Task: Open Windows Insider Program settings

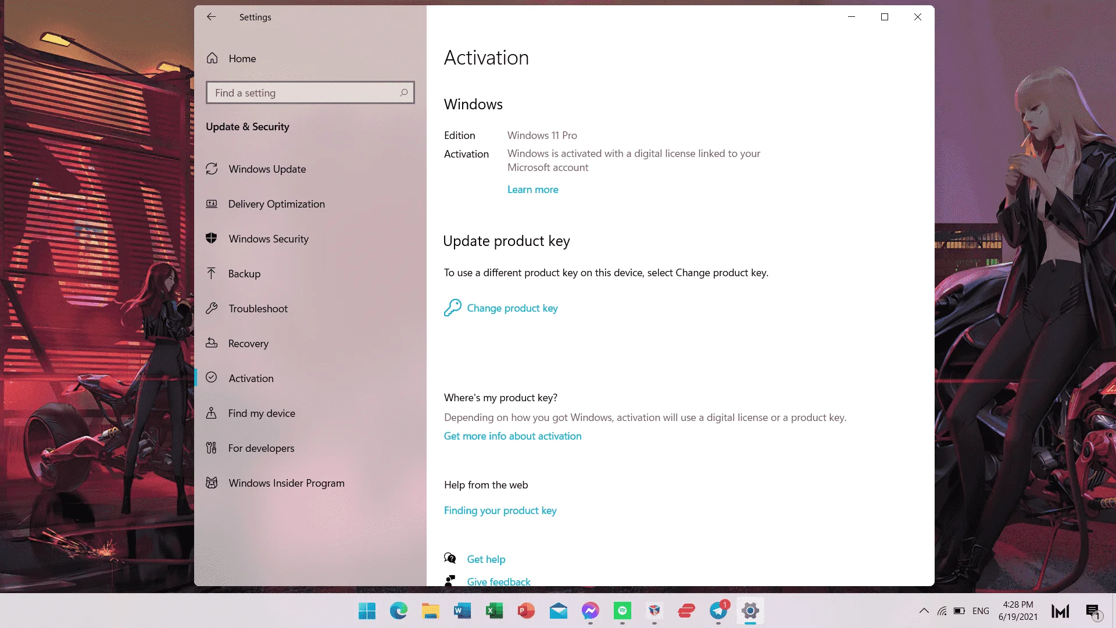Action: [287, 483]
